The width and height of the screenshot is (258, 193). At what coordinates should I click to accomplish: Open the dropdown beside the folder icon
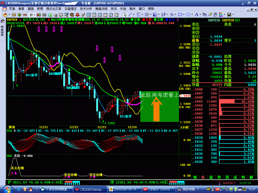pyautogui.click(x=9, y=15)
